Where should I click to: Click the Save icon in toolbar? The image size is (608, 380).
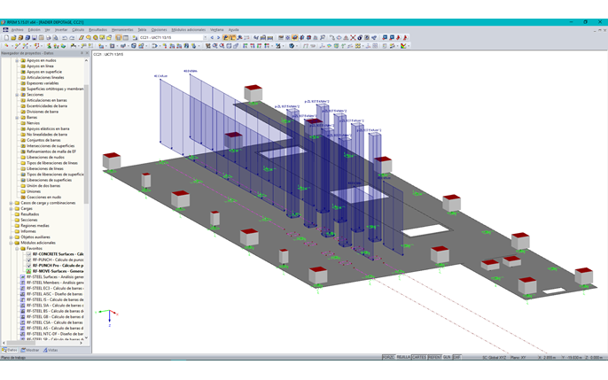coord(34,37)
